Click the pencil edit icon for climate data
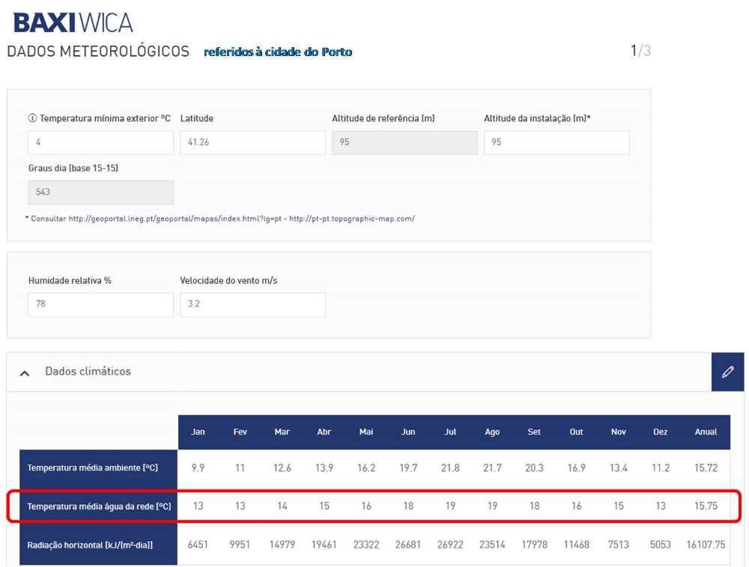 [727, 372]
